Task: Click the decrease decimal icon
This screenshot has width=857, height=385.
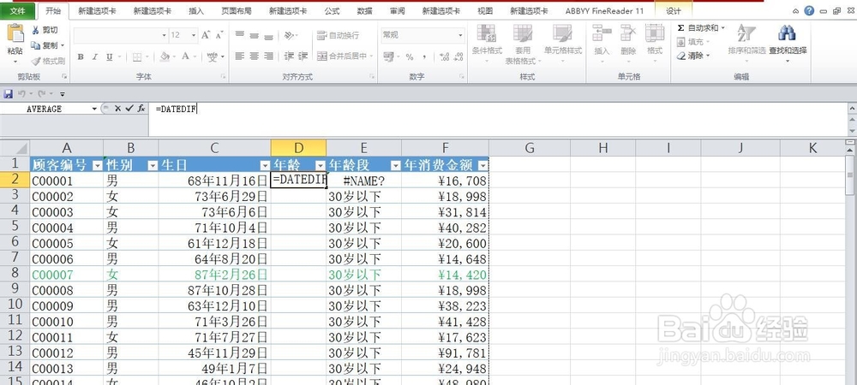Action: [x=458, y=56]
